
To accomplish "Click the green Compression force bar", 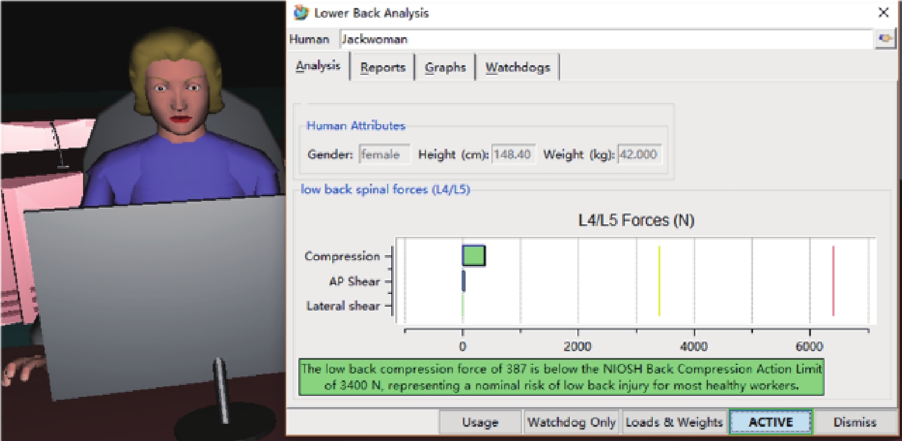I will tap(474, 256).
